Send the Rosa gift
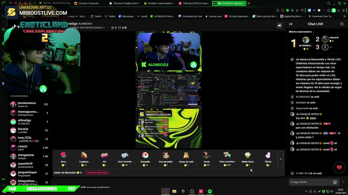Viewport: 348px width, 195px height. 63,159
